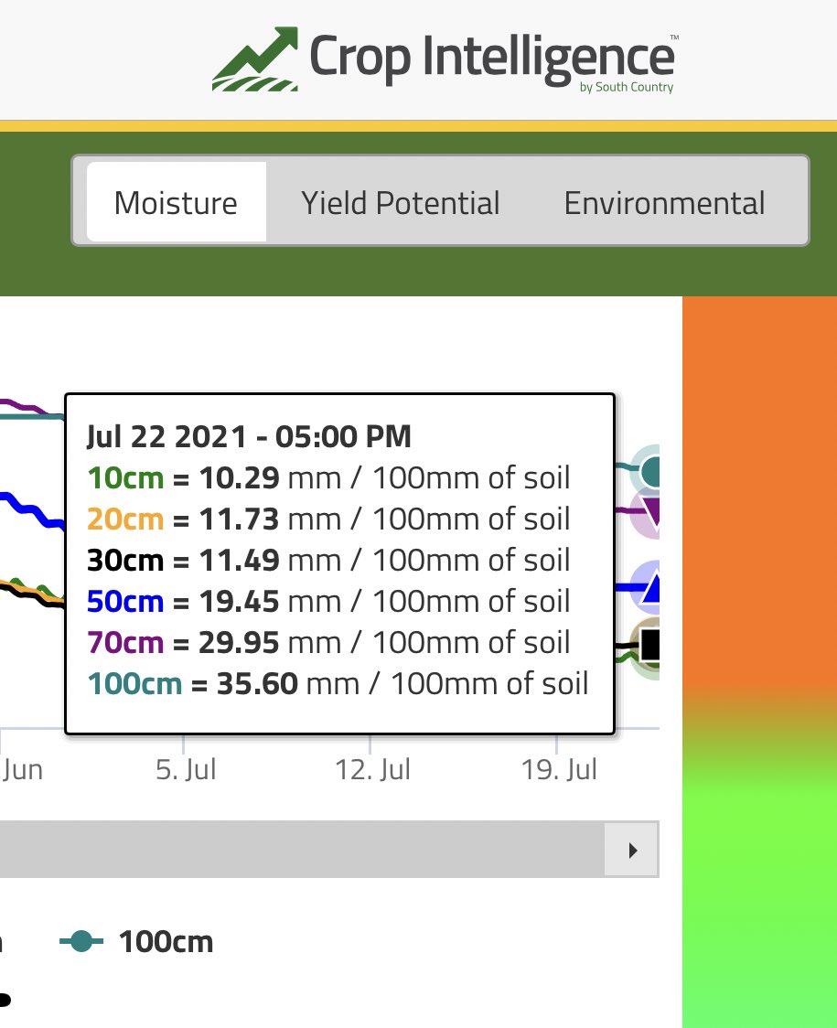Click the scrollbar right arrow button
The image size is (837, 1028).
click(x=632, y=851)
